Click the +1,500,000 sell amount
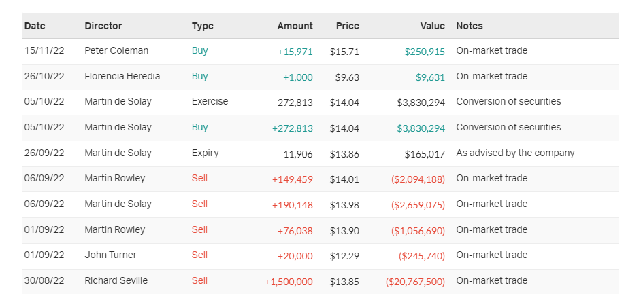Screen dimensions: 641x294 tap(289, 281)
